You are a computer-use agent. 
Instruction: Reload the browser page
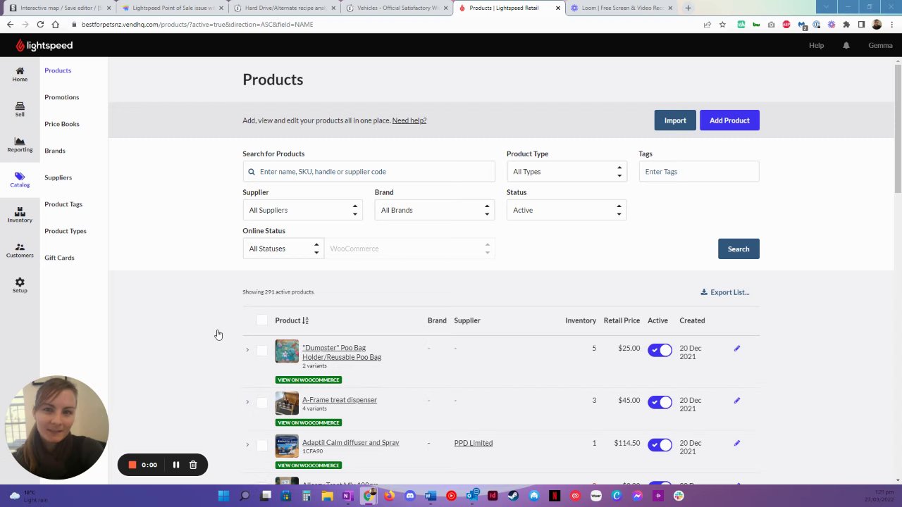[x=40, y=24]
